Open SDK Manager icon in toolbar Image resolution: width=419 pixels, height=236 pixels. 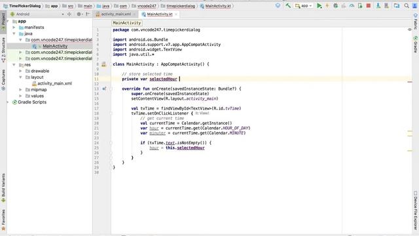point(386,6)
